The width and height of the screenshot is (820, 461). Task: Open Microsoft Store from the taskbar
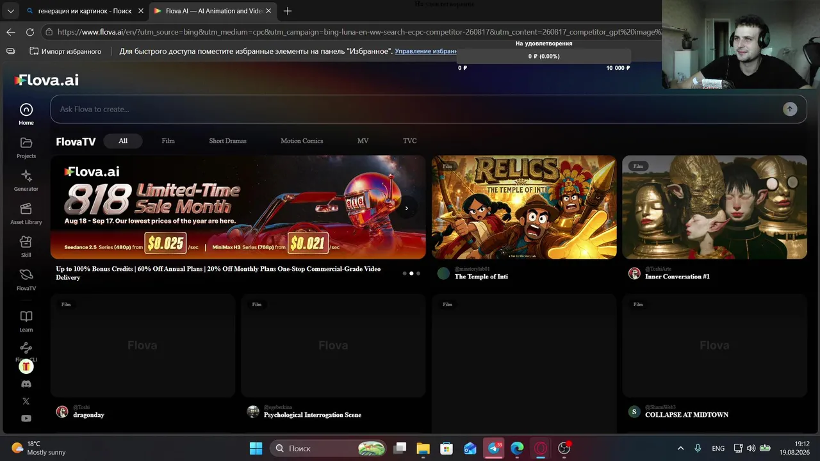click(447, 448)
